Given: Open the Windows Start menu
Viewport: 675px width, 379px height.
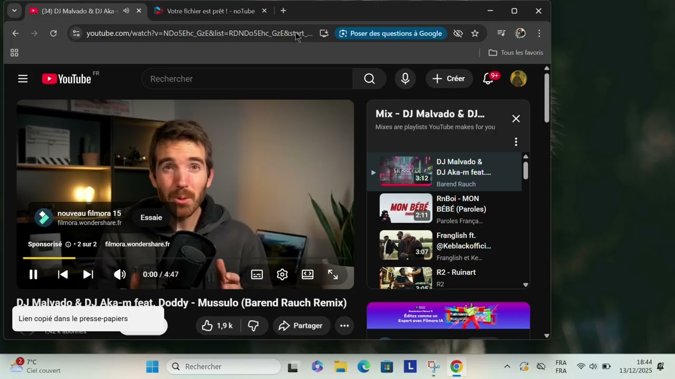Looking at the screenshot, I should click(x=152, y=366).
